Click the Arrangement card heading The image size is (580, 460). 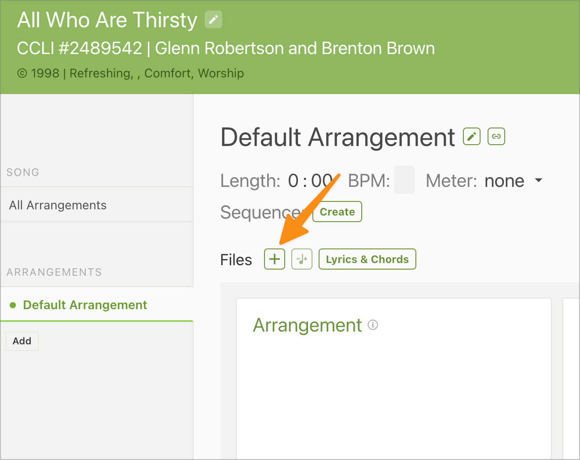click(307, 325)
